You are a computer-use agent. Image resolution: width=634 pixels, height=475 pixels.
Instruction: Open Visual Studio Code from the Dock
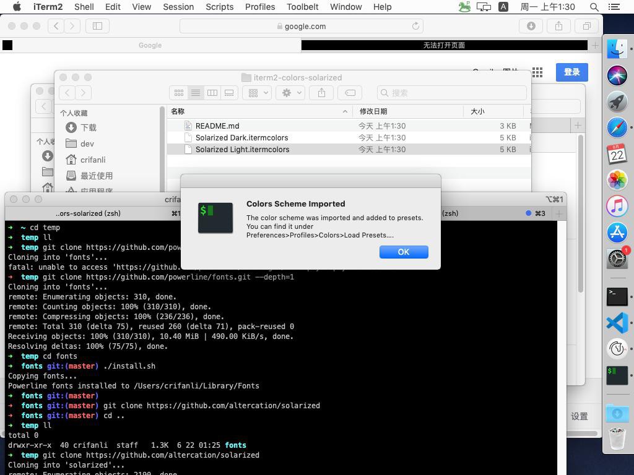click(x=617, y=323)
